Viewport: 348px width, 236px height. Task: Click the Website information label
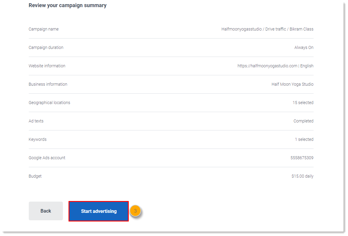pos(47,66)
